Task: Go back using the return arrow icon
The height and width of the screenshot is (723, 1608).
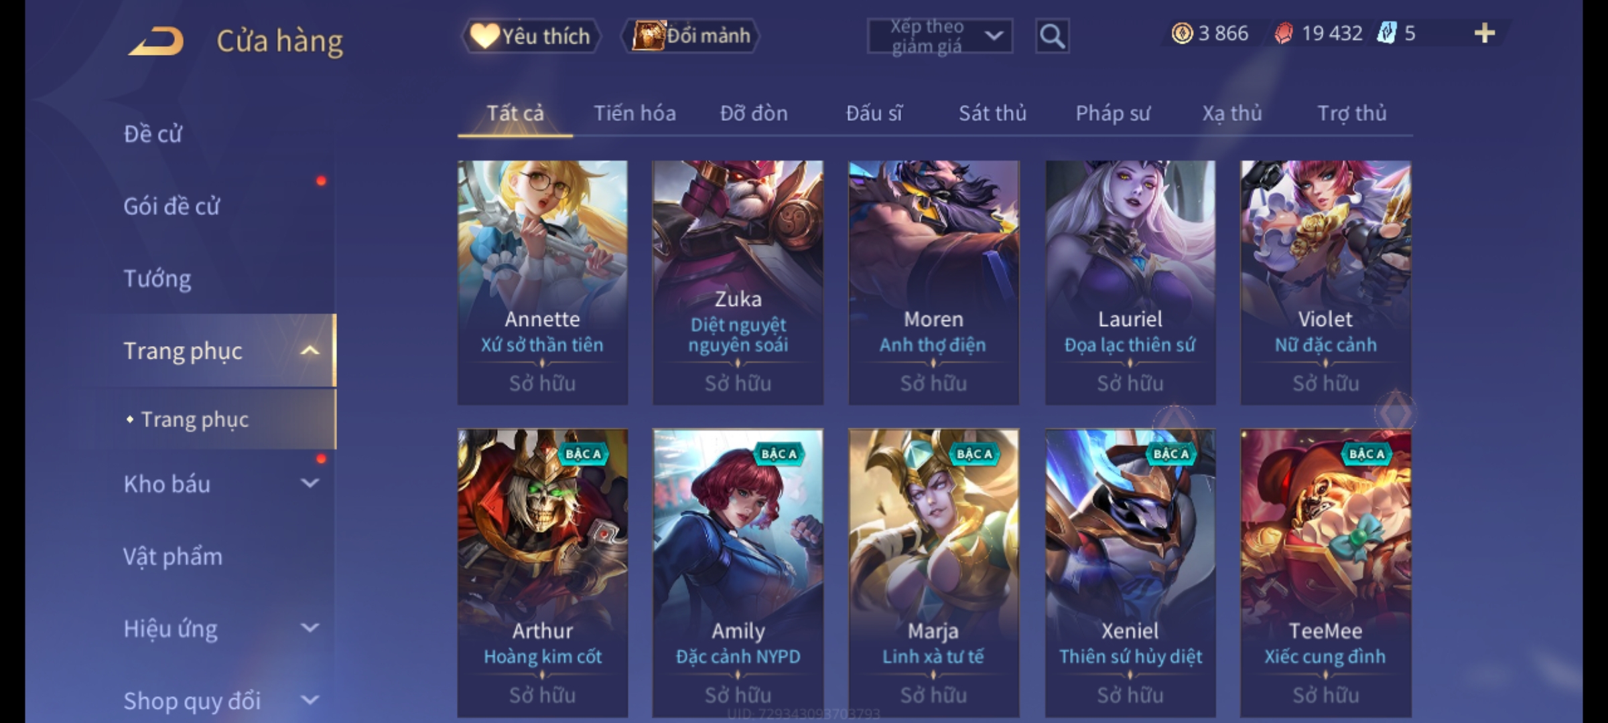Action: 156,41
